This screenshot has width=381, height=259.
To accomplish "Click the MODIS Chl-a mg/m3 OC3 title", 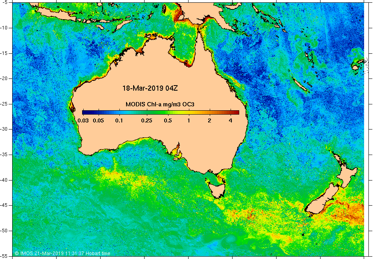I will pyautogui.click(x=160, y=104).
